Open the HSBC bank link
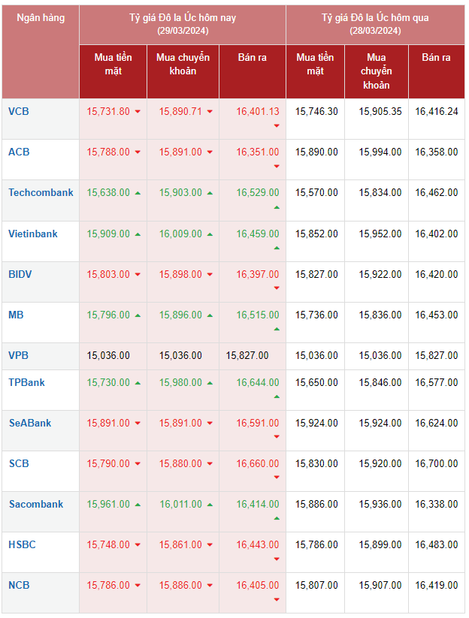469x618 pixels. [x=22, y=544]
